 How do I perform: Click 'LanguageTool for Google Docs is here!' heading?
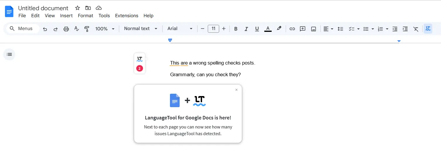click(x=188, y=118)
